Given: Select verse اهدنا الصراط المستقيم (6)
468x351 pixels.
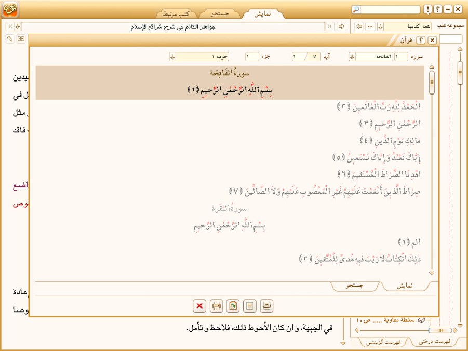Looking at the screenshot, I should pyautogui.click(x=379, y=174).
